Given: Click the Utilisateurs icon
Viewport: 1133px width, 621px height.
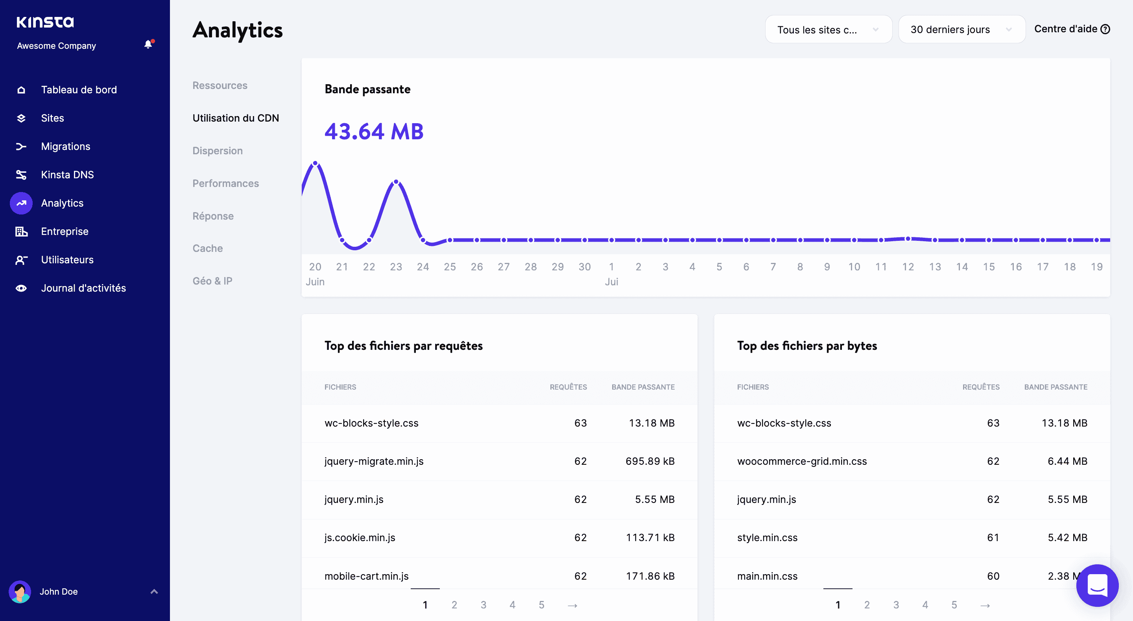Looking at the screenshot, I should point(21,260).
